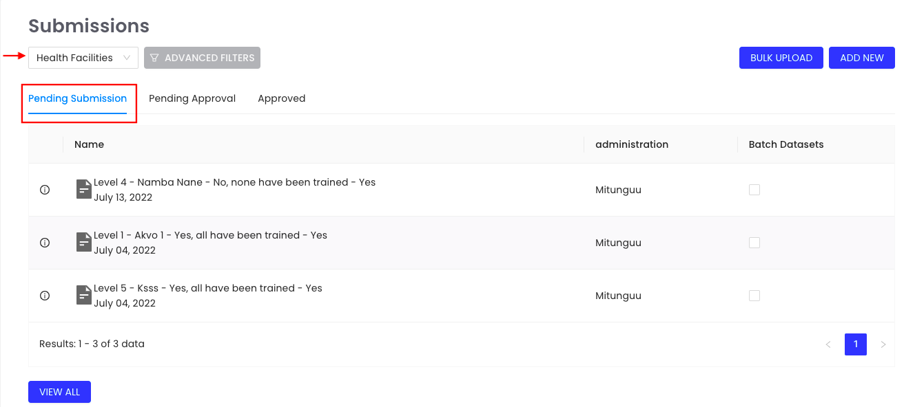Click document icon beside Level 4 Namba Nane
Screen dimensions: 904x407
coord(83,189)
